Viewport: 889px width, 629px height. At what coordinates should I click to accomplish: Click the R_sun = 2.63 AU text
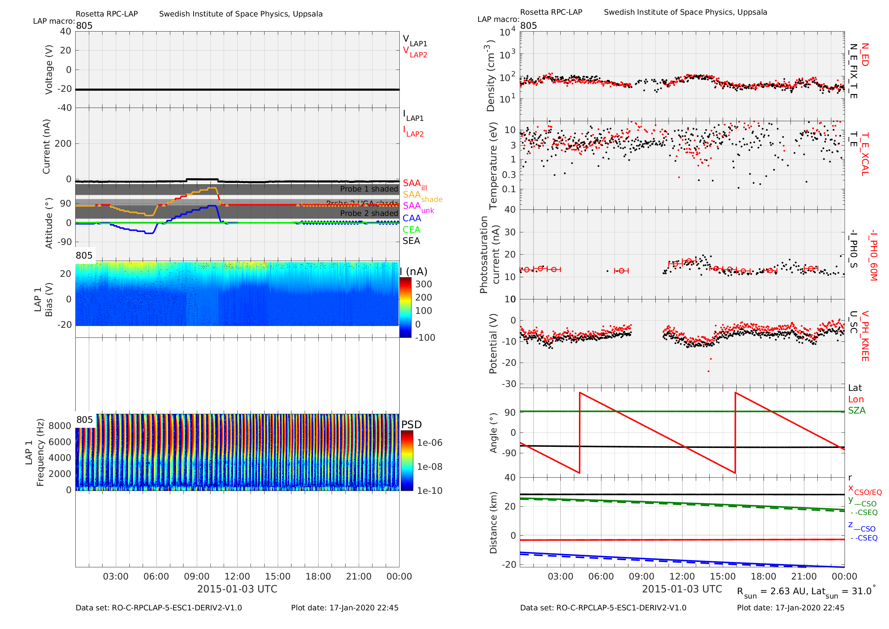pyautogui.click(x=771, y=592)
